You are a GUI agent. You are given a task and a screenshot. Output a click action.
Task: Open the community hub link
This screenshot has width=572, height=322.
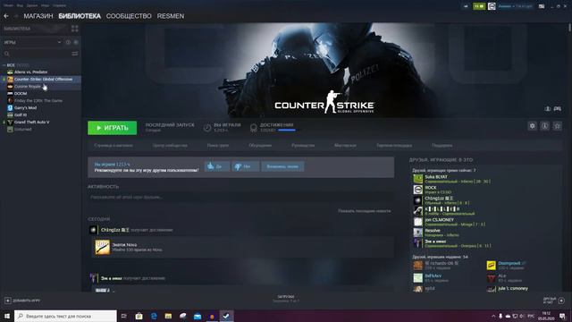pyautogui.click(x=170, y=145)
